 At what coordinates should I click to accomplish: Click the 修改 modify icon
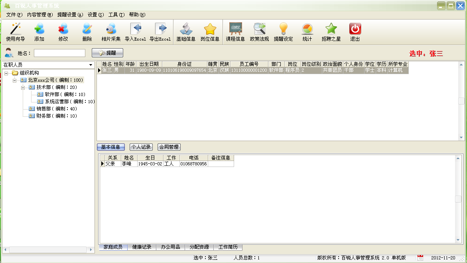click(x=63, y=32)
